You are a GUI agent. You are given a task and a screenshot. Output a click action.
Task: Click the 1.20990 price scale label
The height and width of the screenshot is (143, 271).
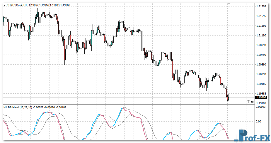pyautogui.click(x=261, y=45)
